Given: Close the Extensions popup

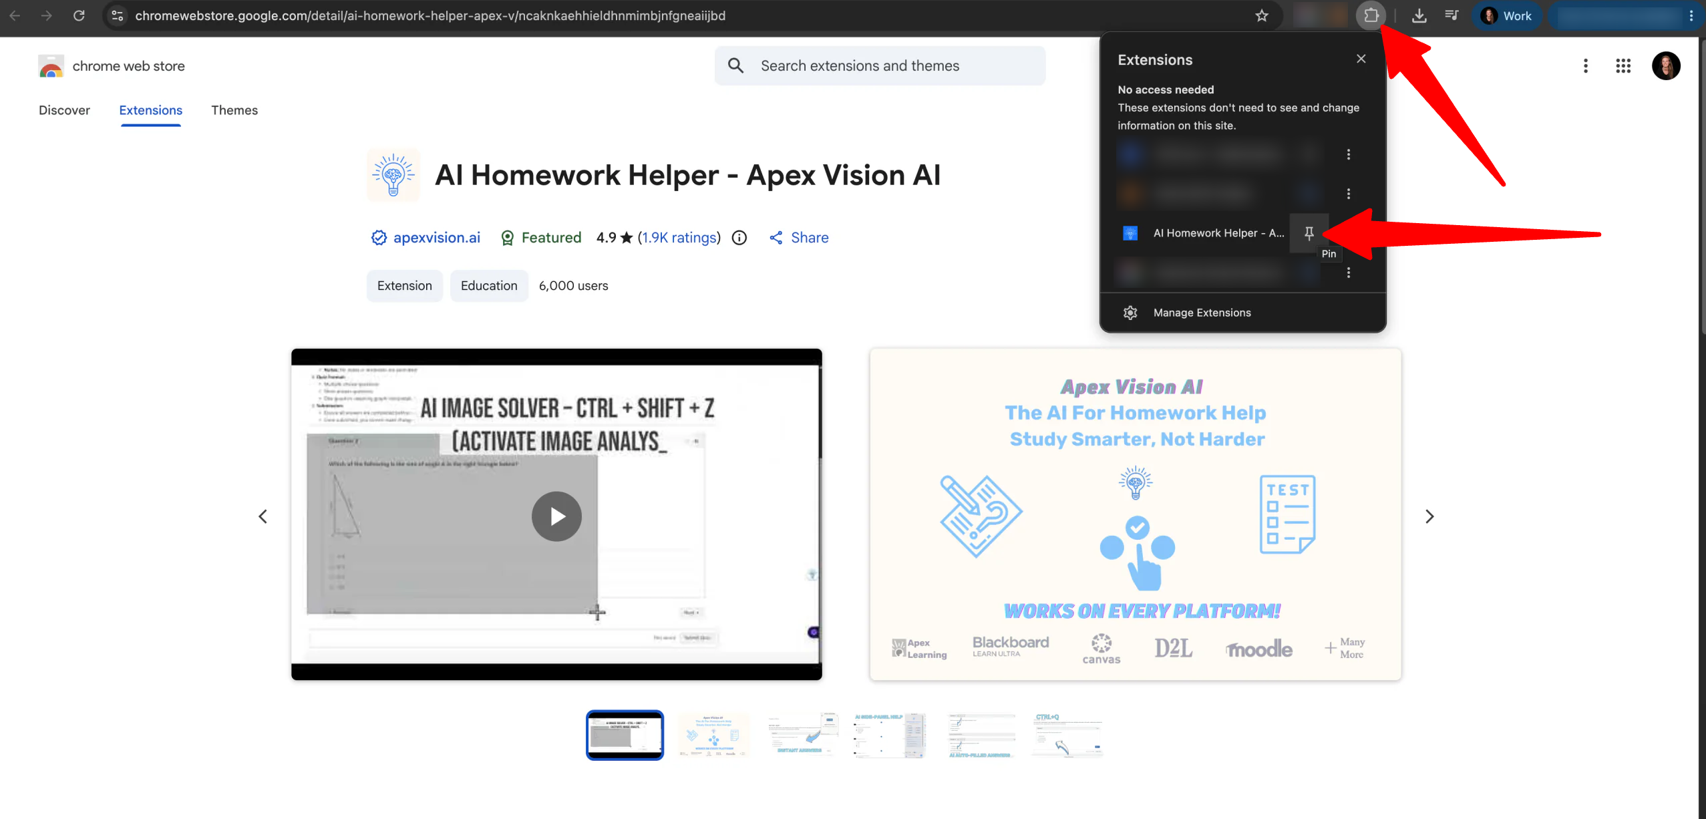Looking at the screenshot, I should click(1361, 59).
